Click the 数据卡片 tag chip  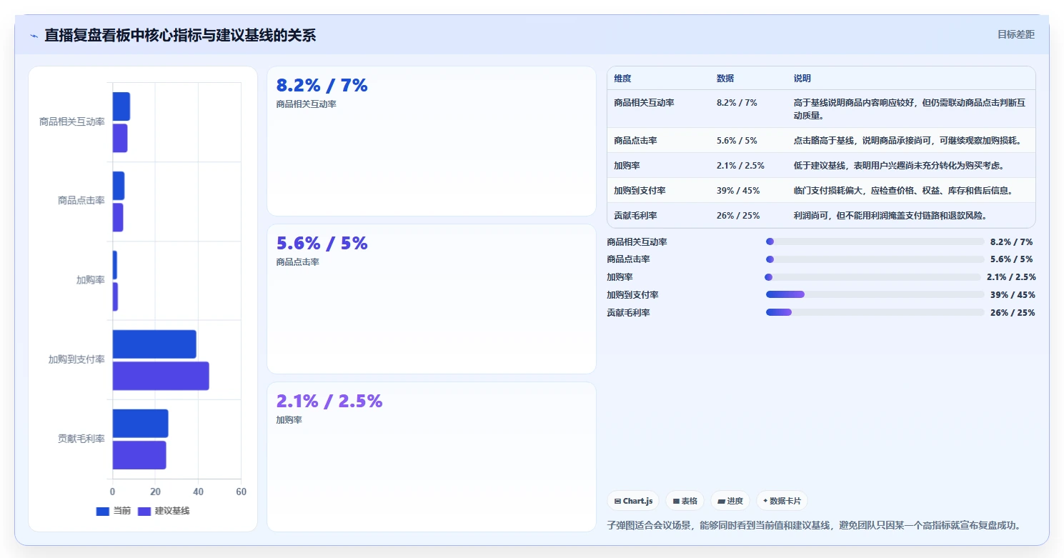[x=782, y=501]
